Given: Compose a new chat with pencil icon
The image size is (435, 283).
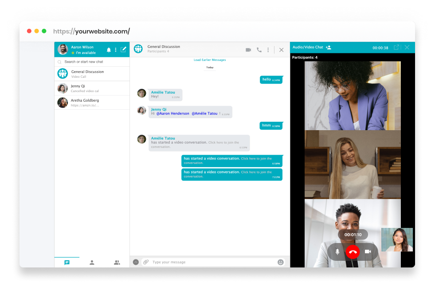Looking at the screenshot, I should tap(123, 49).
